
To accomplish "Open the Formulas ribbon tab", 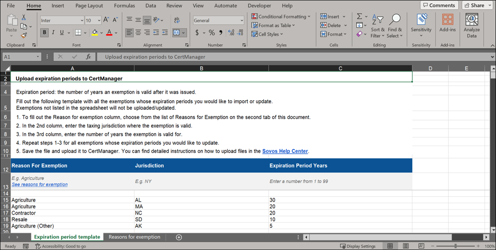I will [x=124, y=5].
